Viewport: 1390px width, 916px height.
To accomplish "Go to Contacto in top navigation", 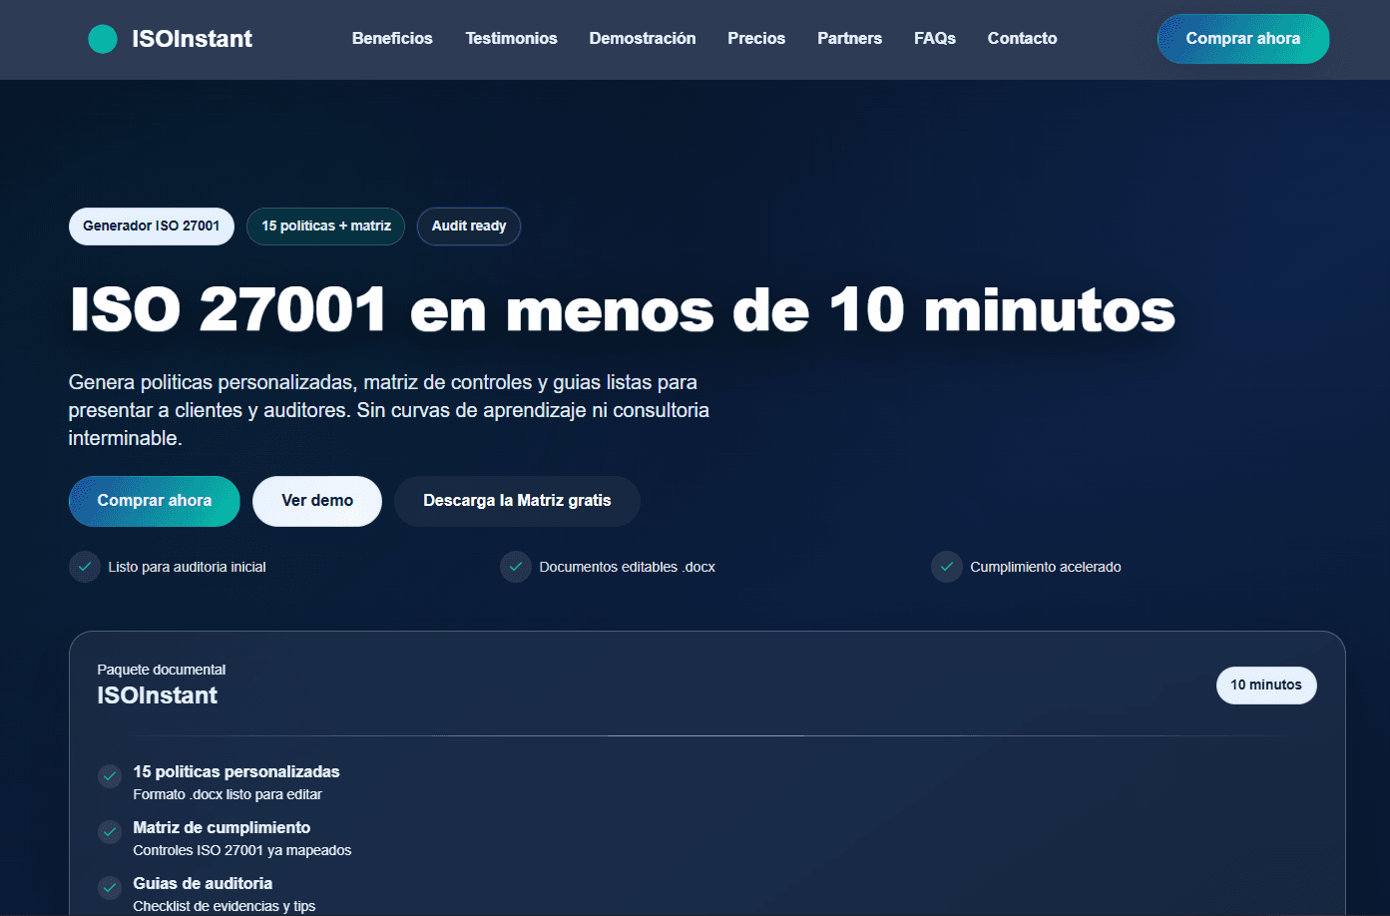I will [1022, 39].
